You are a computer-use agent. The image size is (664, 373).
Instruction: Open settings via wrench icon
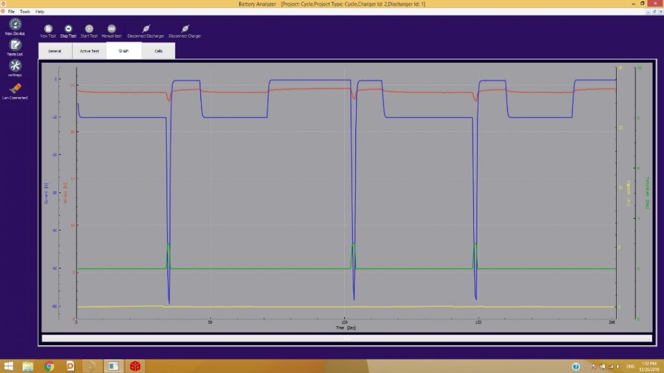point(15,66)
